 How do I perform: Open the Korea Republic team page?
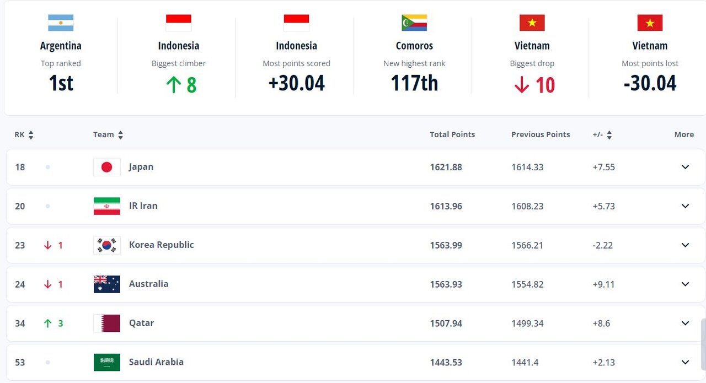pos(161,245)
